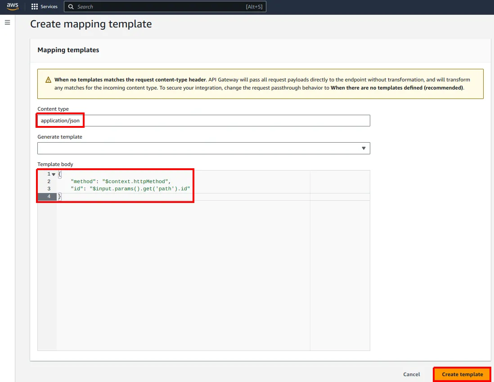Click the Services label in header
494x382 pixels.
(x=49, y=7)
